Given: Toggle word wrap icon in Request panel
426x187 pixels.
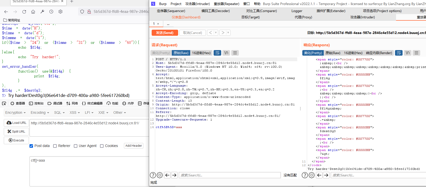Looking at the screenshot, I should click(x=217, y=53).
